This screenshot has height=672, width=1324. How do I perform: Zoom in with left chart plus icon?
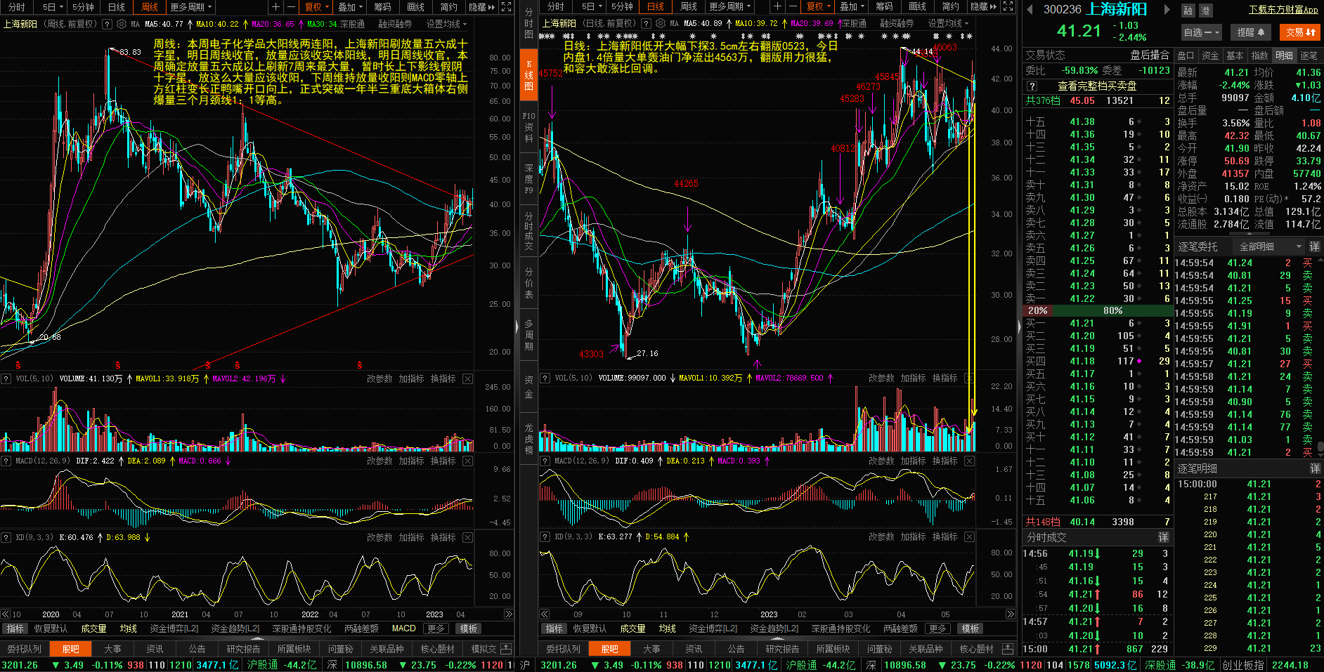point(276,7)
